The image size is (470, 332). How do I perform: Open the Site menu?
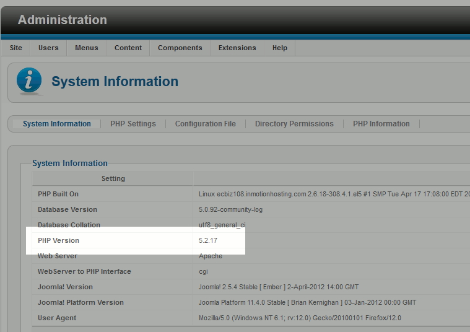coord(16,48)
